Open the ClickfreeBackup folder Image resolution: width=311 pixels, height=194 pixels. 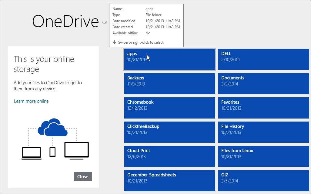point(169,132)
